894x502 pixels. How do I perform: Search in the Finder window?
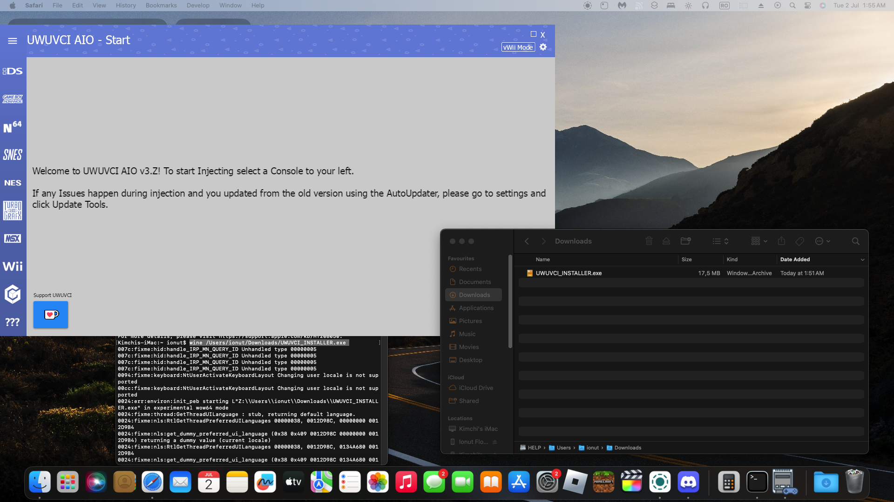pyautogui.click(x=856, y=241)
